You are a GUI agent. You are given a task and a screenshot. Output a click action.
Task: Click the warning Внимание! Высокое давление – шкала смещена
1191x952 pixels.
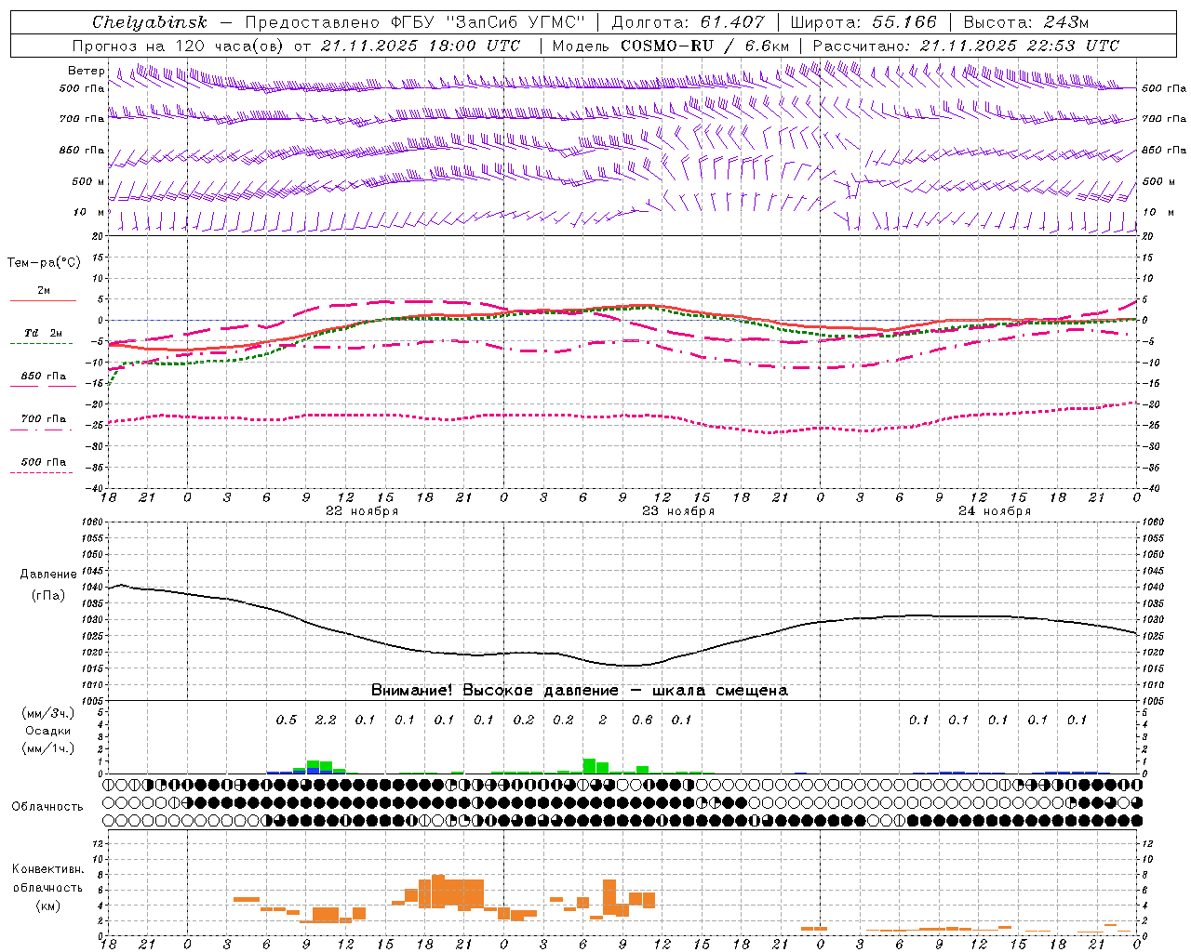[x=579, y=691]
